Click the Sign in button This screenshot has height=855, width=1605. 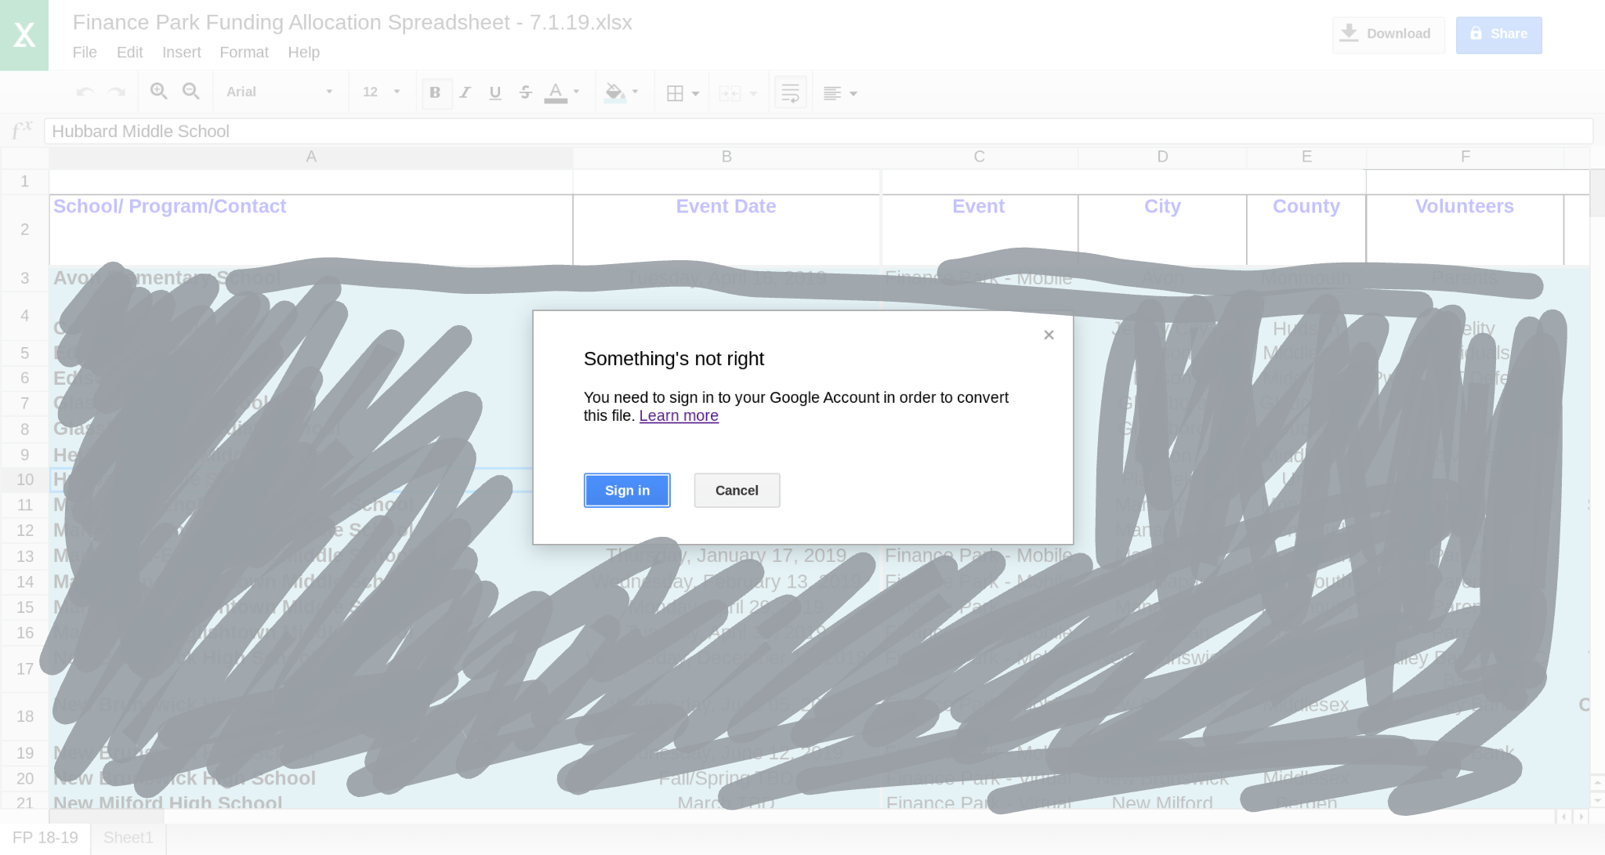pyautogui.click(x=627, y=491)
